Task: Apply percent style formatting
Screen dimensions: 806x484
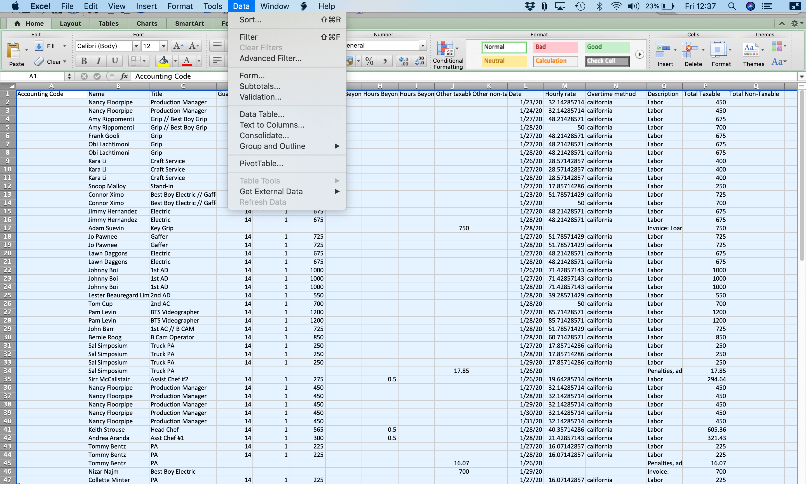Action: (369, 61)
